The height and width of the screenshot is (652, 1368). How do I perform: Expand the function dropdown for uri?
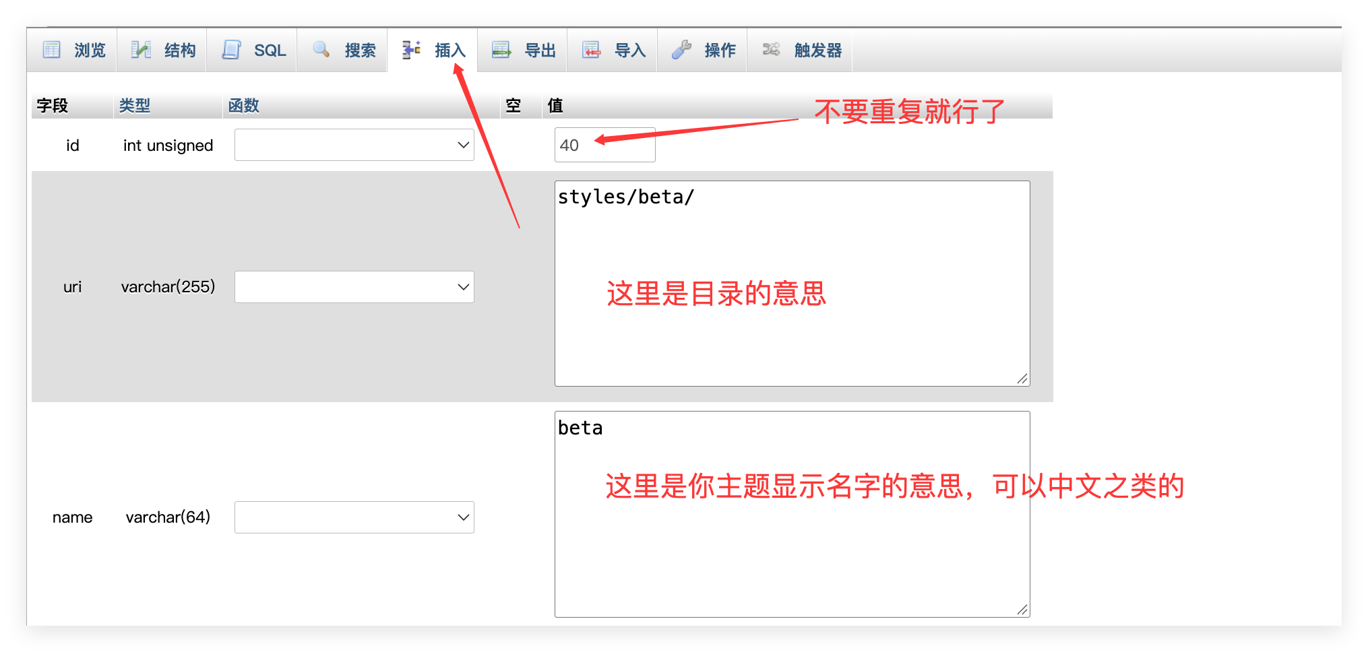[x=354, y=287]
